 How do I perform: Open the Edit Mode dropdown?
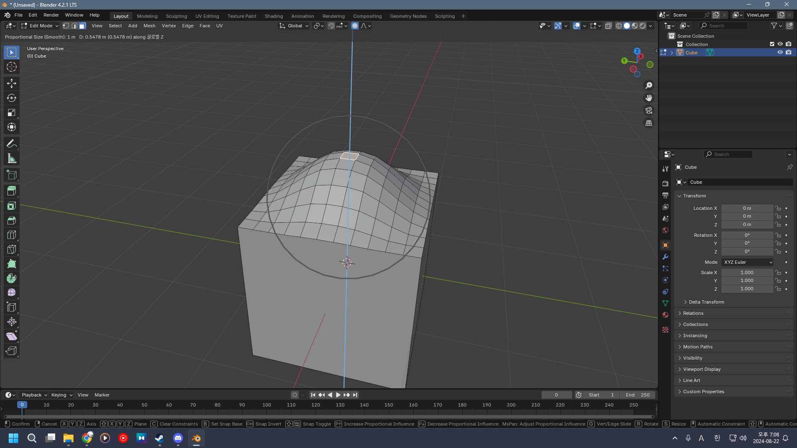click(40, 26)
